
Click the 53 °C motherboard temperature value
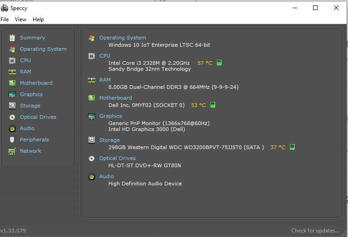tap(199, 105)
